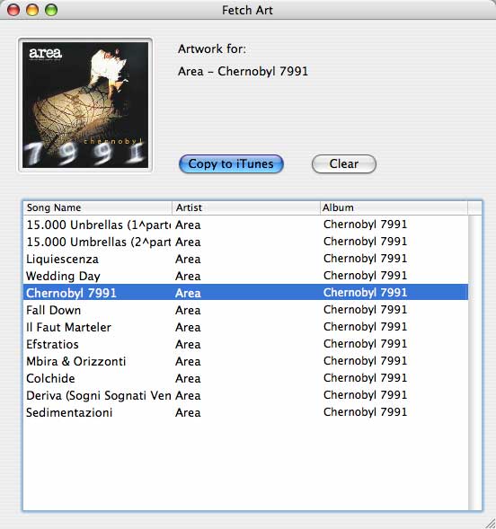Select the Colchide song row

coord(245,378)
